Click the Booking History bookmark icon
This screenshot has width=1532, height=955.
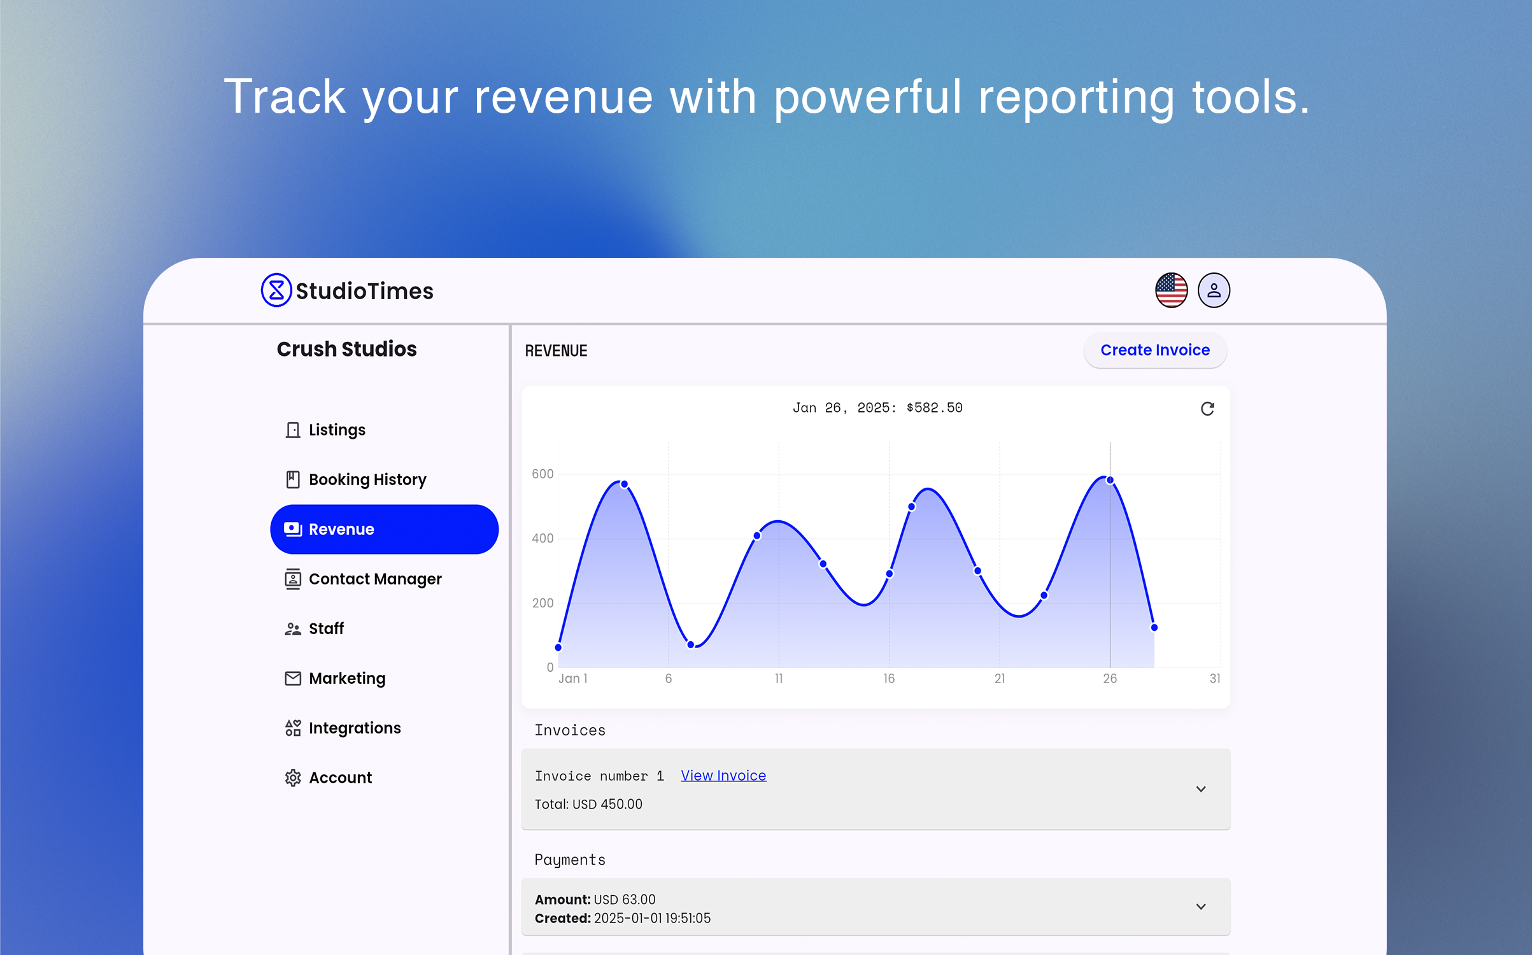293,479
